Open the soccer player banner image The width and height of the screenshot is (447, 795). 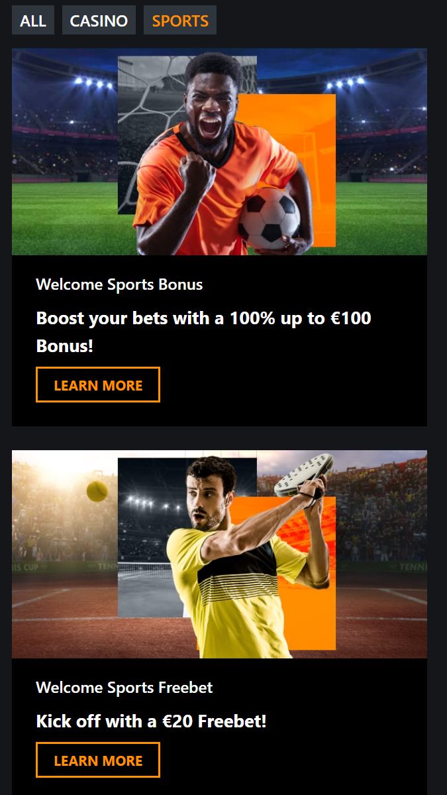(x=220, y=152)
